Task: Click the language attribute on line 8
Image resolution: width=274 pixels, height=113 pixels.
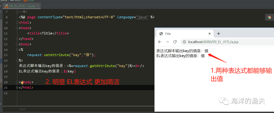Action: [x=126, y=17]
